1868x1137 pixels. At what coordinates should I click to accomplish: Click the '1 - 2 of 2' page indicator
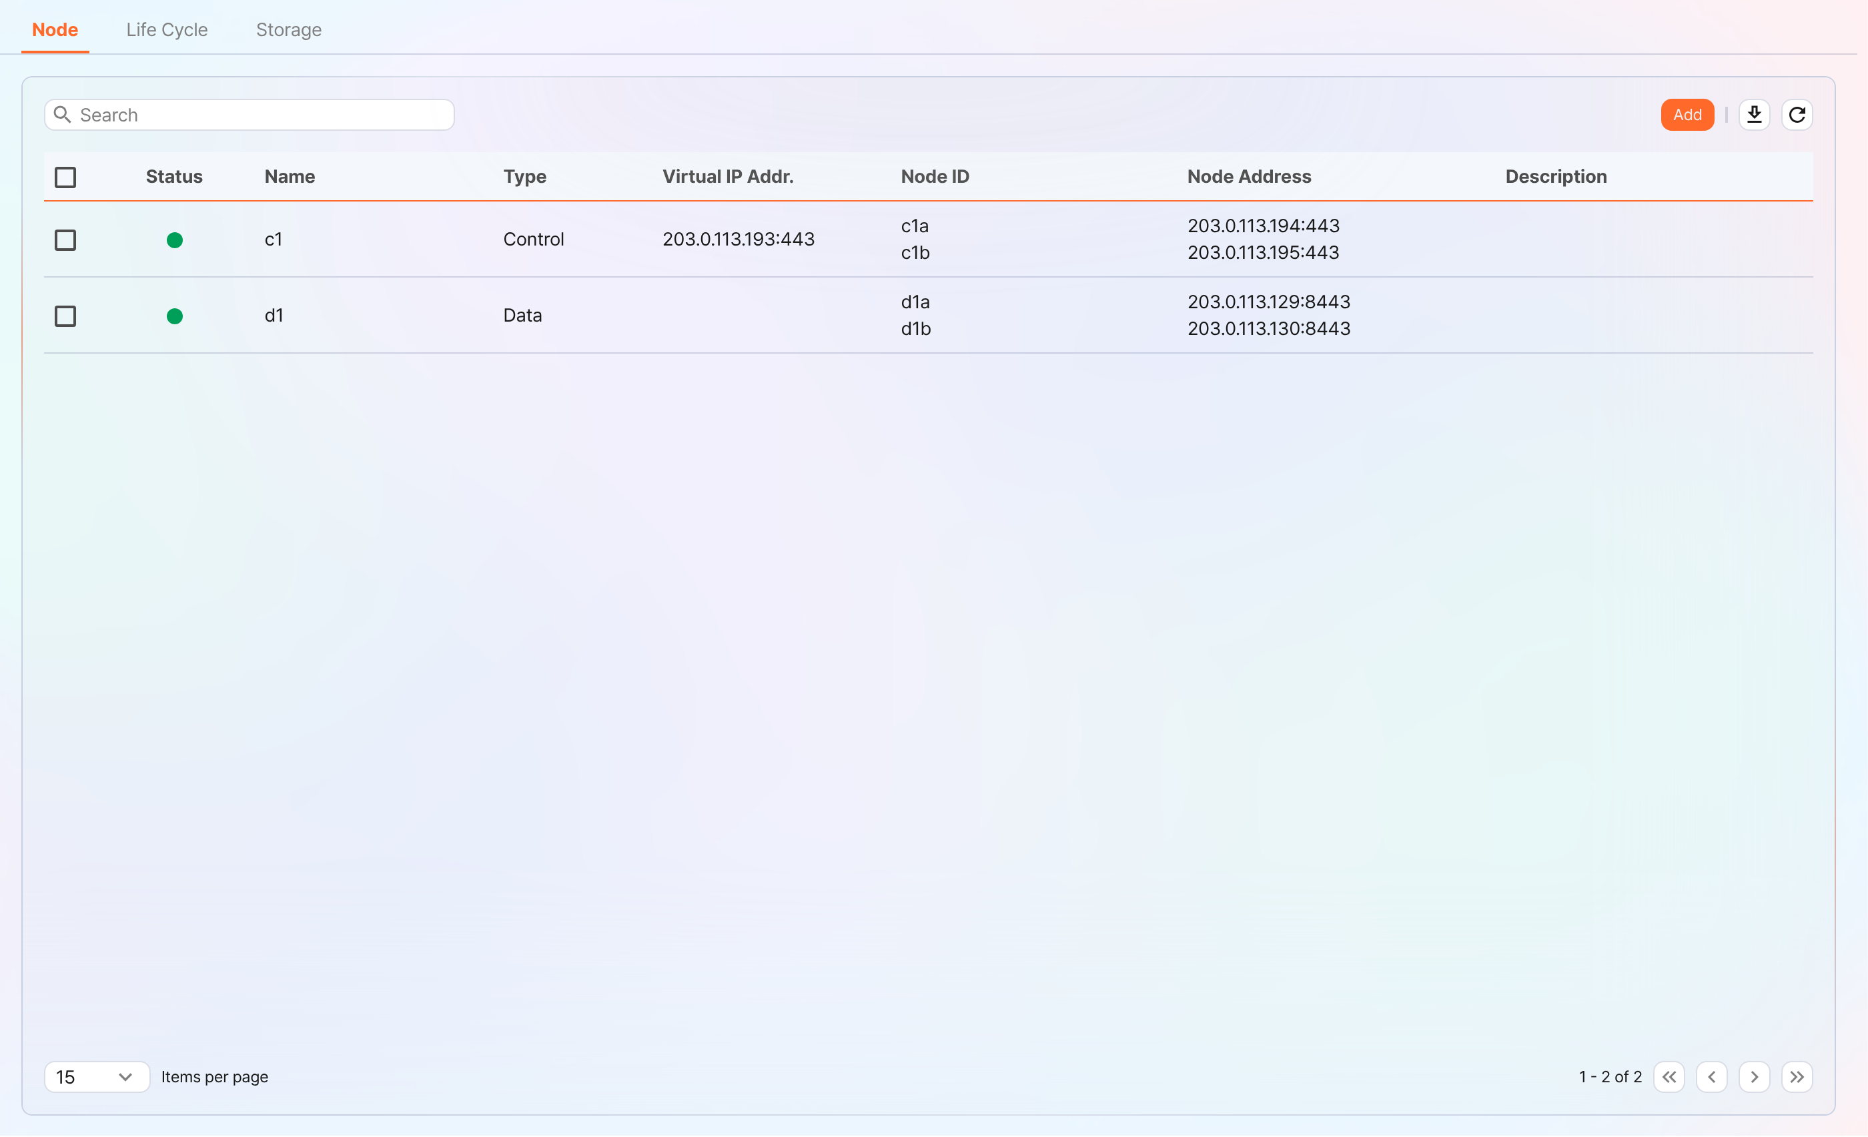(1610, 1077)
